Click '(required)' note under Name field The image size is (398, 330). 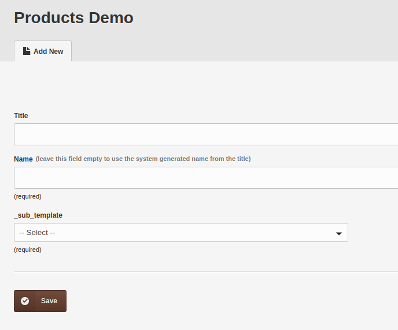(28, 196)
